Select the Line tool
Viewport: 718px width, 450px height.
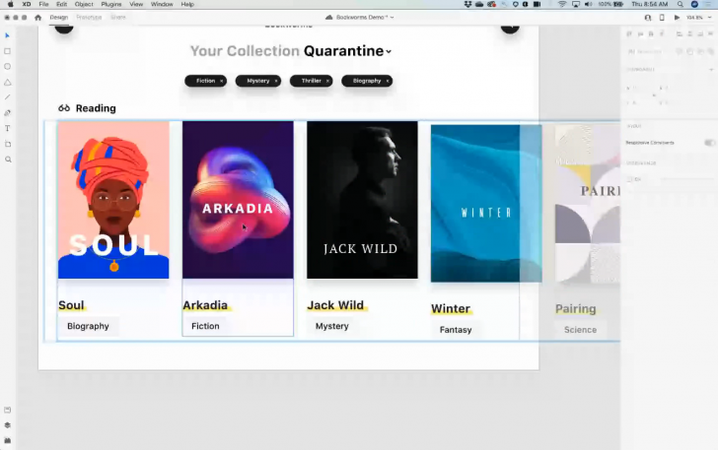(7, 97)
